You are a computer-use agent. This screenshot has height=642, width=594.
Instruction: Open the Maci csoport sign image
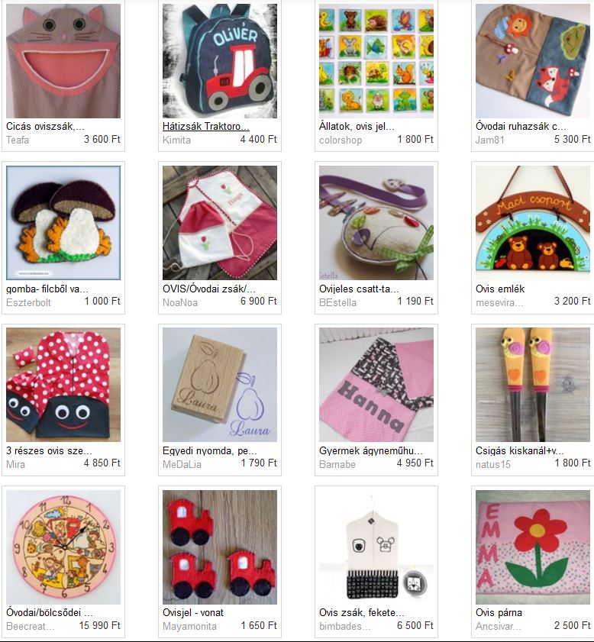tap(533, 223)
